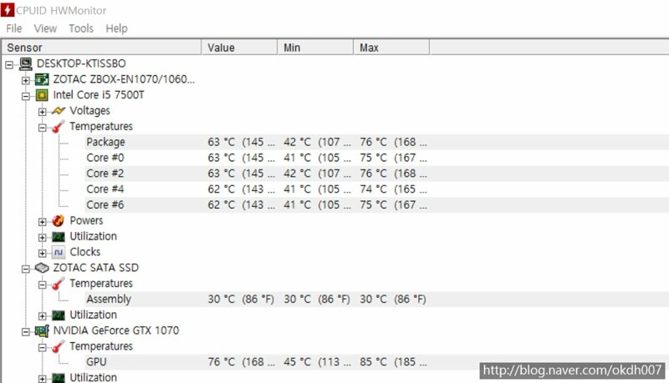Select the NVIDIA GeForce GTX 1070 label
This screenshot has height=383, width=669.
116,330
